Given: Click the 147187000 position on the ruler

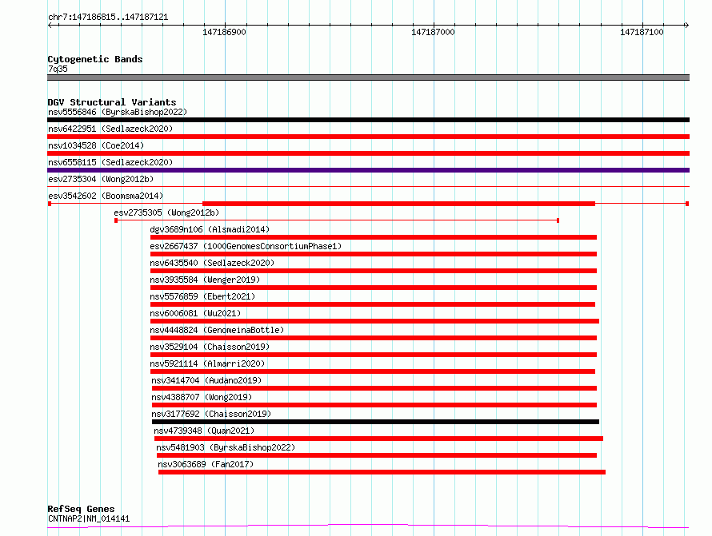Looking at the screenshot, I should (x=433, y=33).
